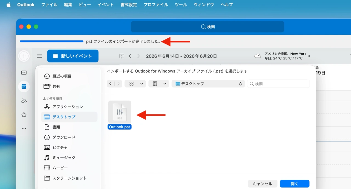This screenshot has height=189, width=351.
Task: Click 開く button
Action: pos(295,184)
